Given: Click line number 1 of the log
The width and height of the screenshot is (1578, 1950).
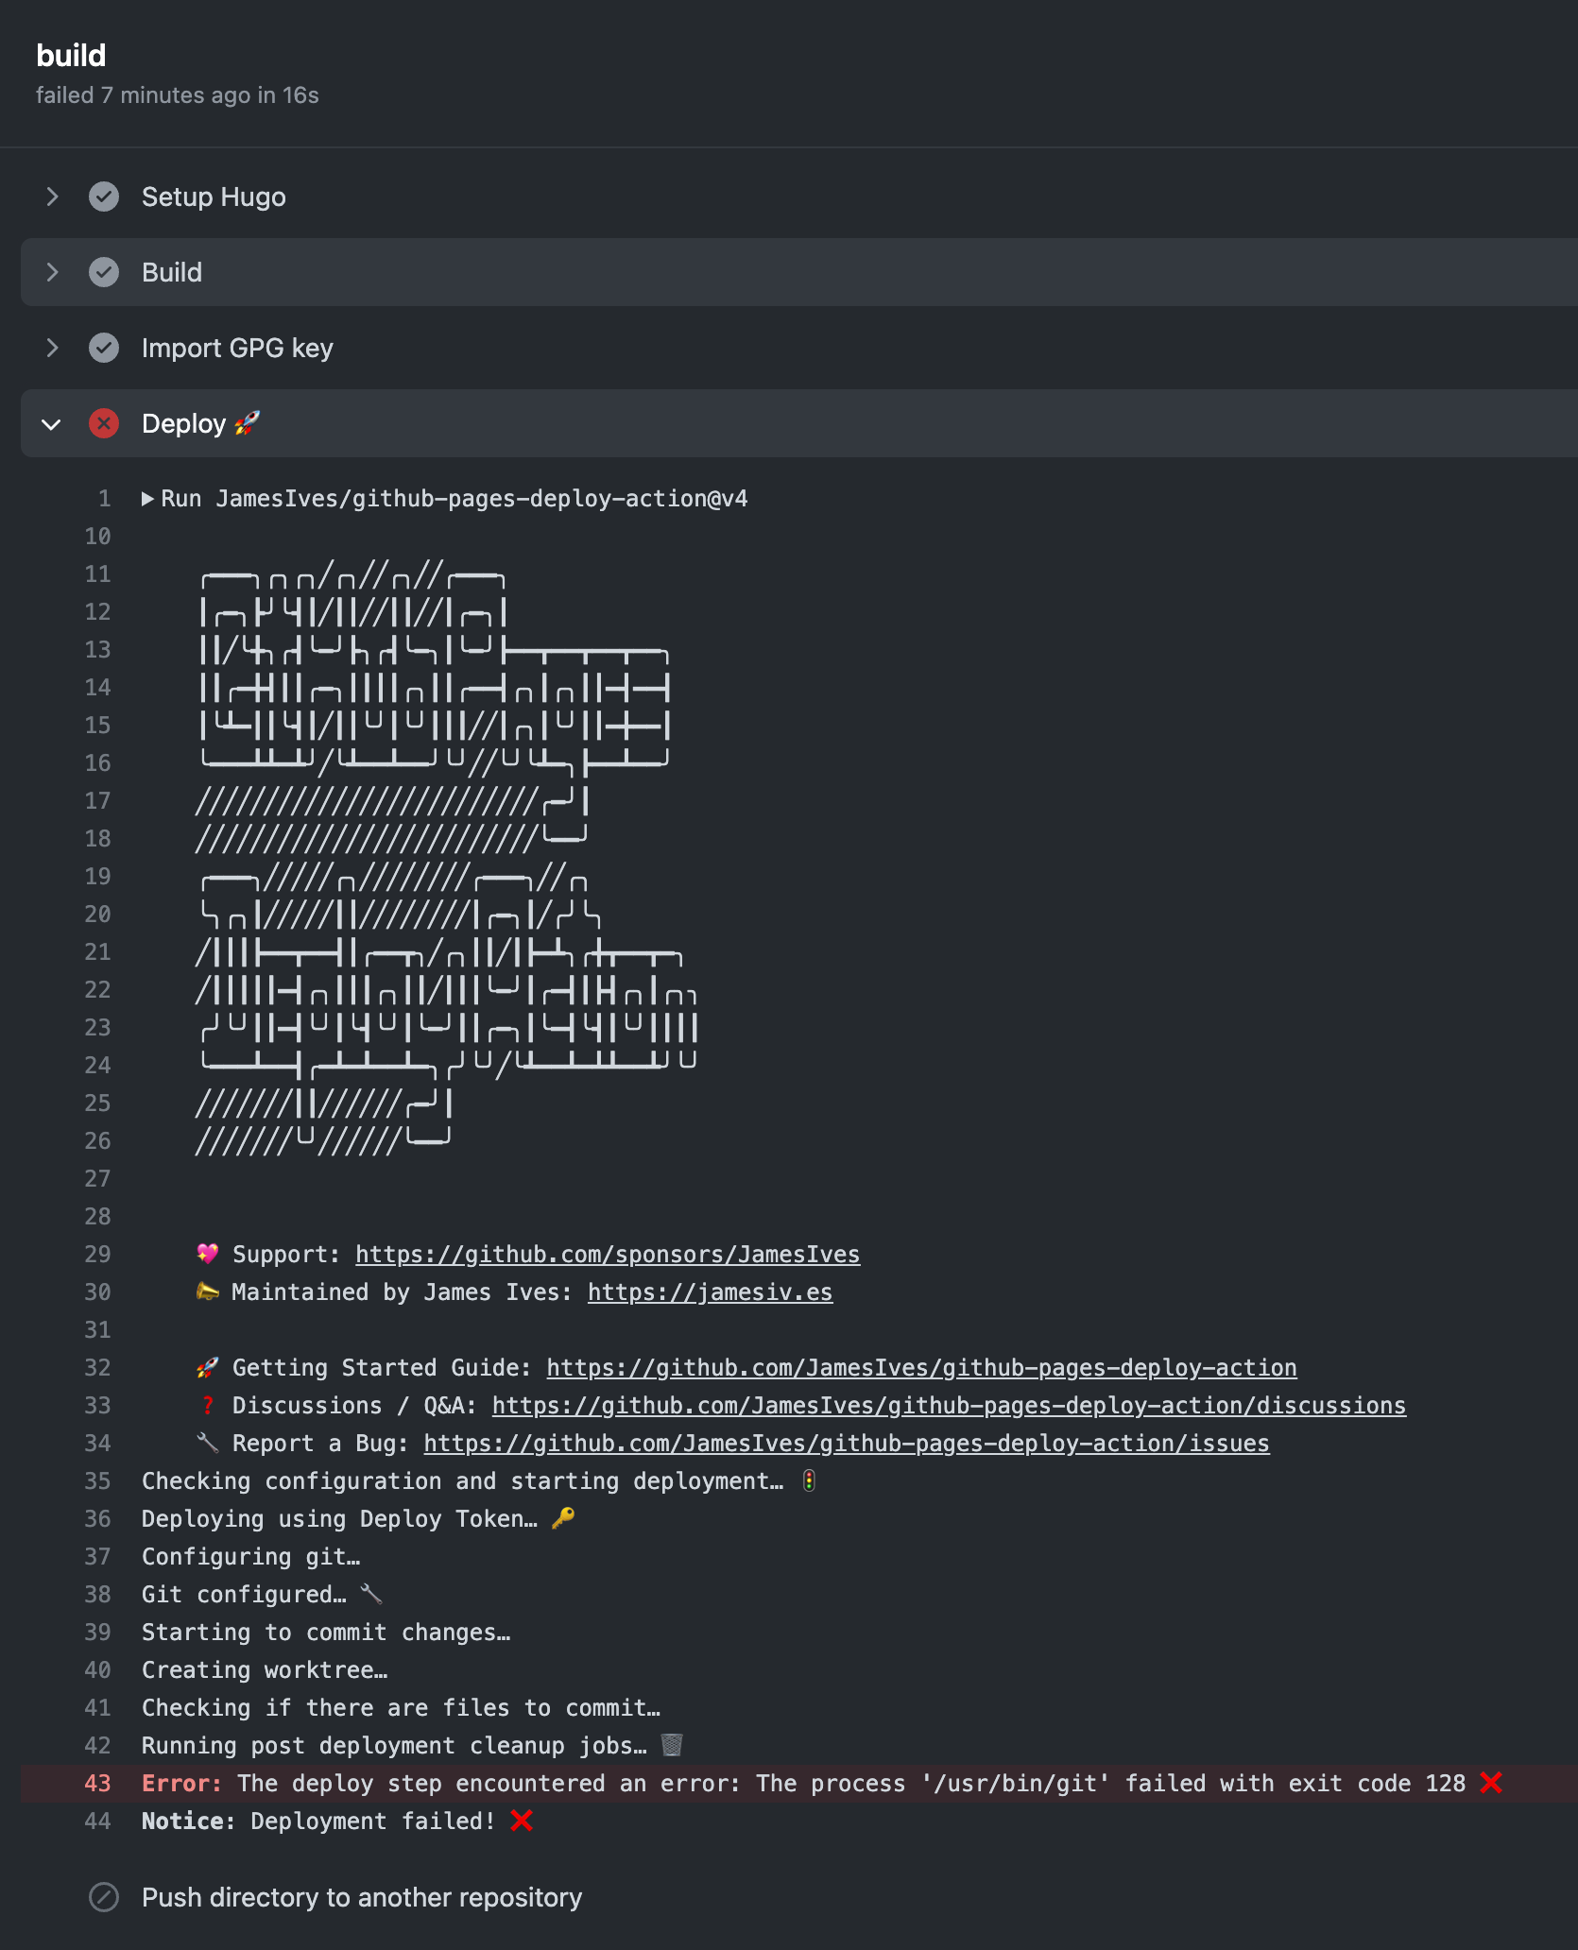Looking at the screenshot, I should (104, 498).
